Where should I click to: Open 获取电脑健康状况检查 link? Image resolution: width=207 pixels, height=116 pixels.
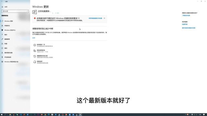(95, 18)
